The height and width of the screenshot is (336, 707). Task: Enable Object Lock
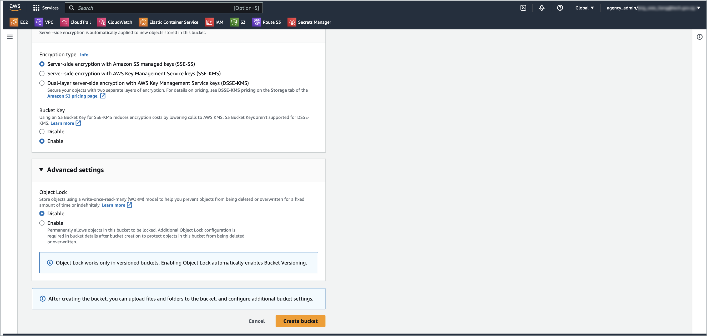point(42,223)
